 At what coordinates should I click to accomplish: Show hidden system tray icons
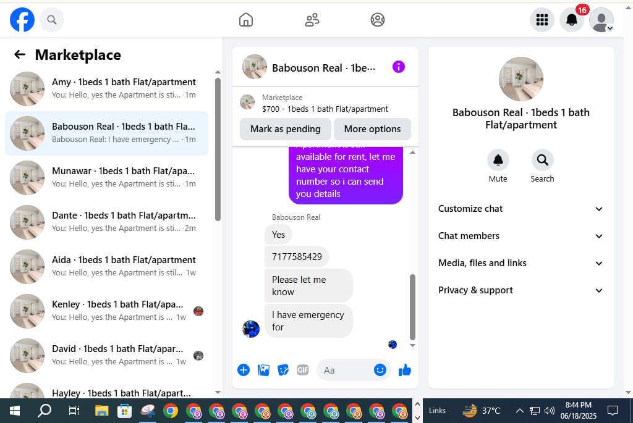519,411
